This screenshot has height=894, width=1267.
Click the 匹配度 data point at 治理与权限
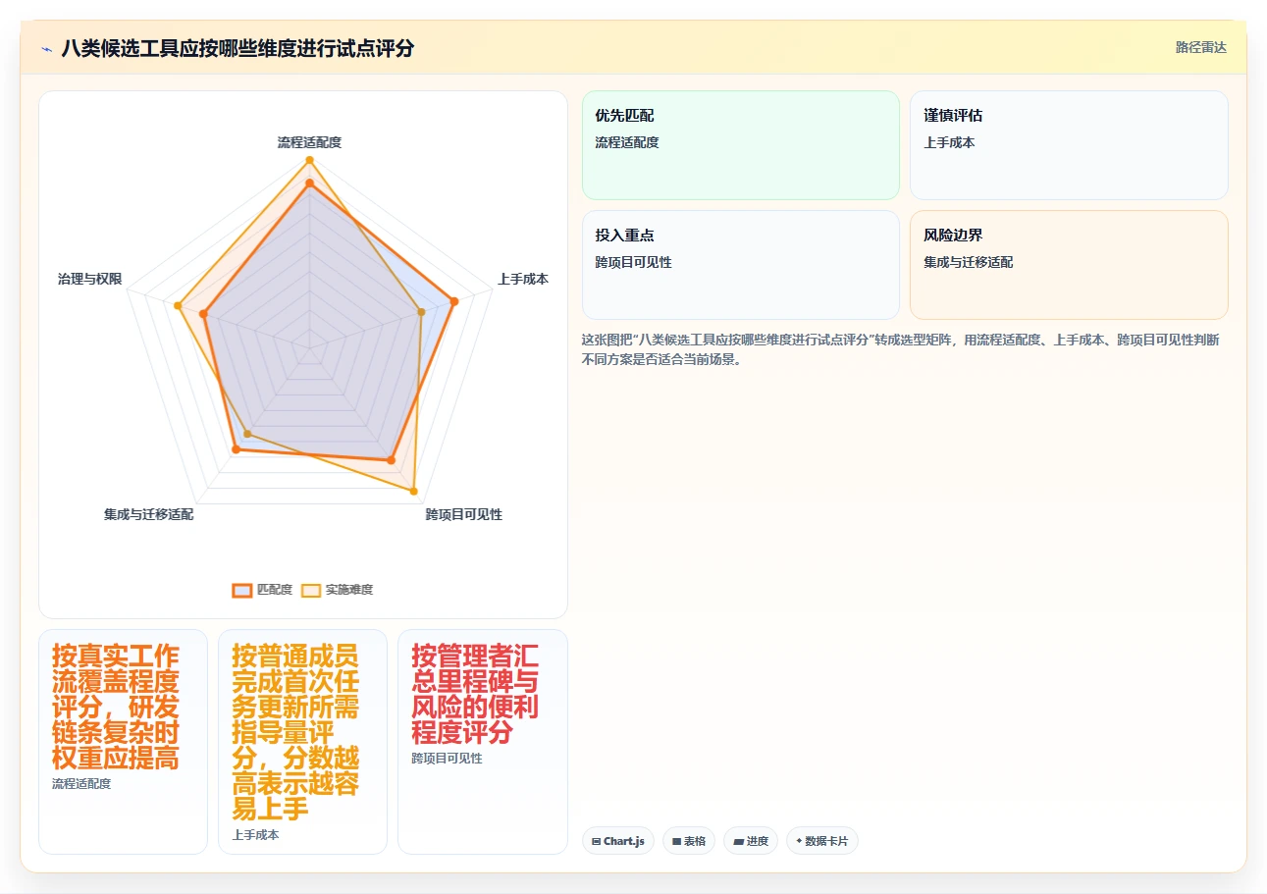pos(203,314)
